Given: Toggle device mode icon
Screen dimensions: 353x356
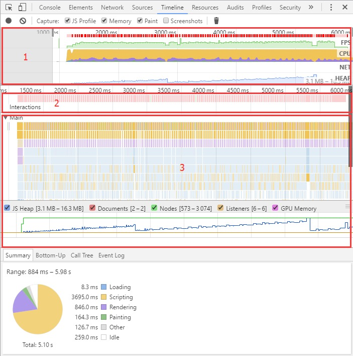Looking at the screenshot, I should coord(22,7).
